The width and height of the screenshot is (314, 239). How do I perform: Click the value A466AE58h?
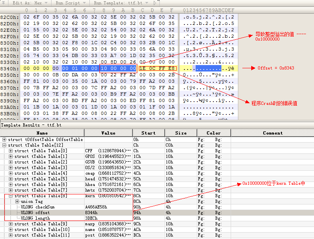[x=96, y=207]
